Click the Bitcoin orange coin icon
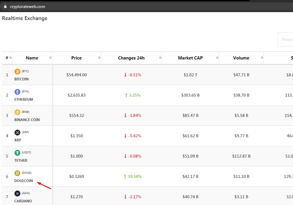Screen dimensions: 293x205 (17, 72)
